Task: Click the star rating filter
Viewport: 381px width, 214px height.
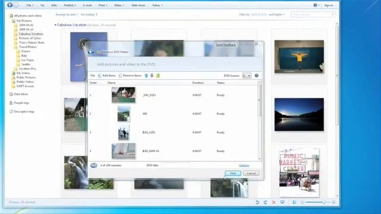Action: tap(259, 14)
